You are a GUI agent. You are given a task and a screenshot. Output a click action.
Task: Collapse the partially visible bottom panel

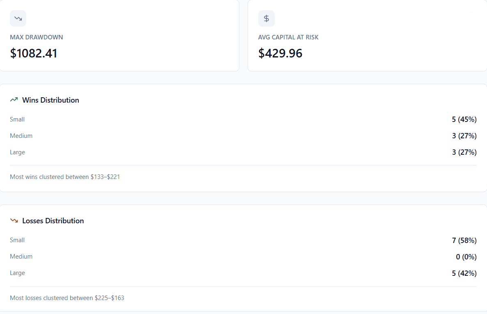point(243,313)
